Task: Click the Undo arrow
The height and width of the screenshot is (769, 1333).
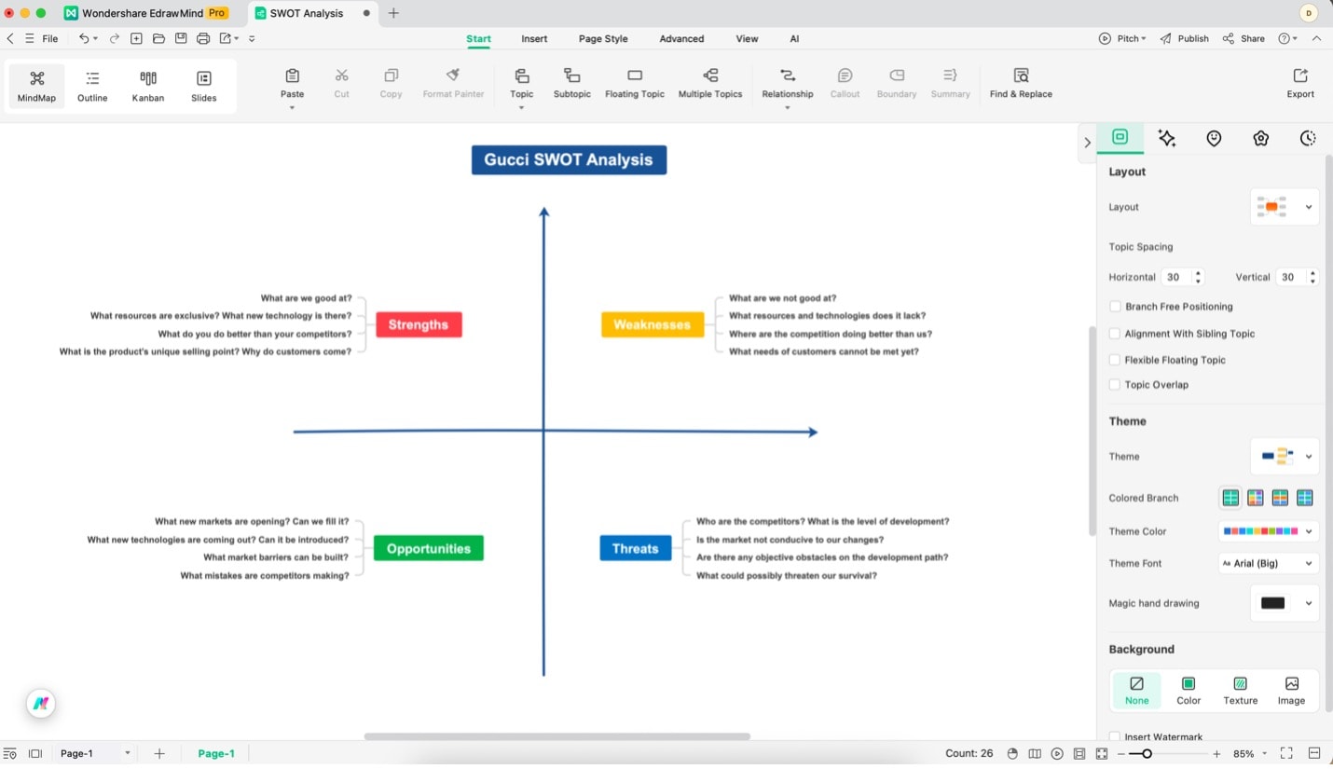Action: click(84, 38)
